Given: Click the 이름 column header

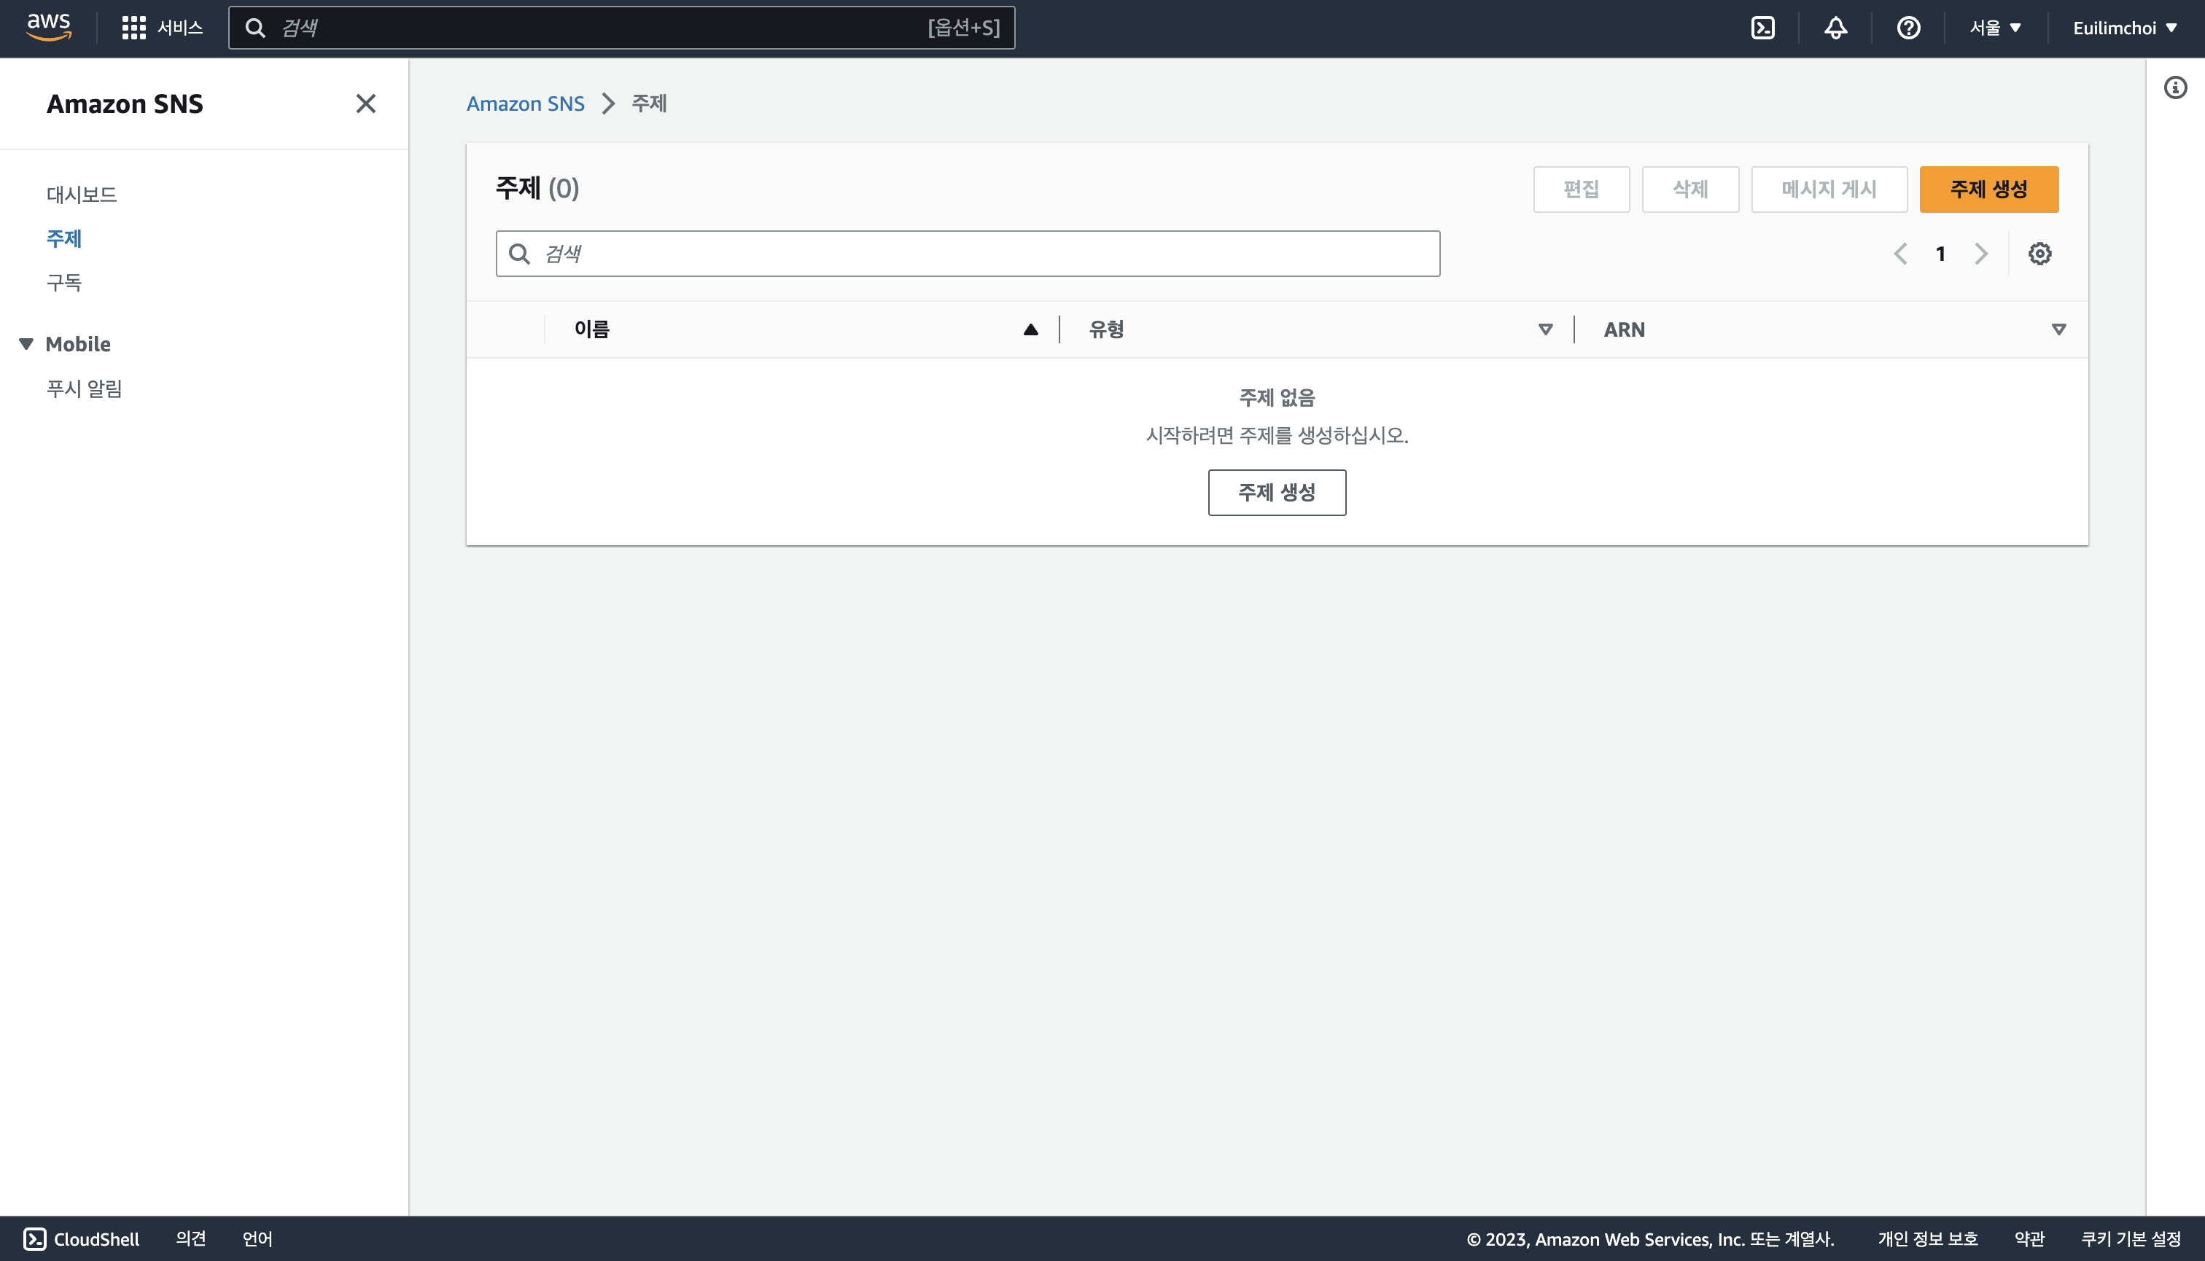Looking at the screenshot, I should (592, 329).
